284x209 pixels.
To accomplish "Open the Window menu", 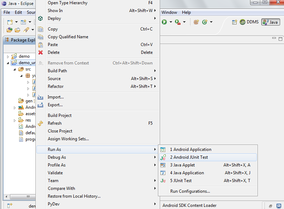I will 169,12.
